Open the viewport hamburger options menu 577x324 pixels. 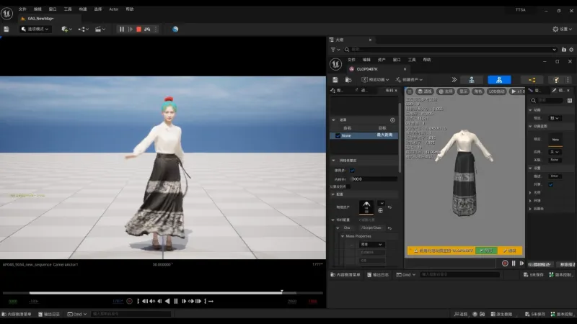coord(410,91)
